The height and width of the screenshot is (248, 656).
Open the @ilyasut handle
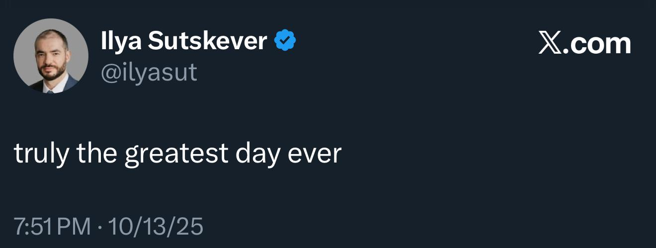pyautogui.click(x=149, y=73)
